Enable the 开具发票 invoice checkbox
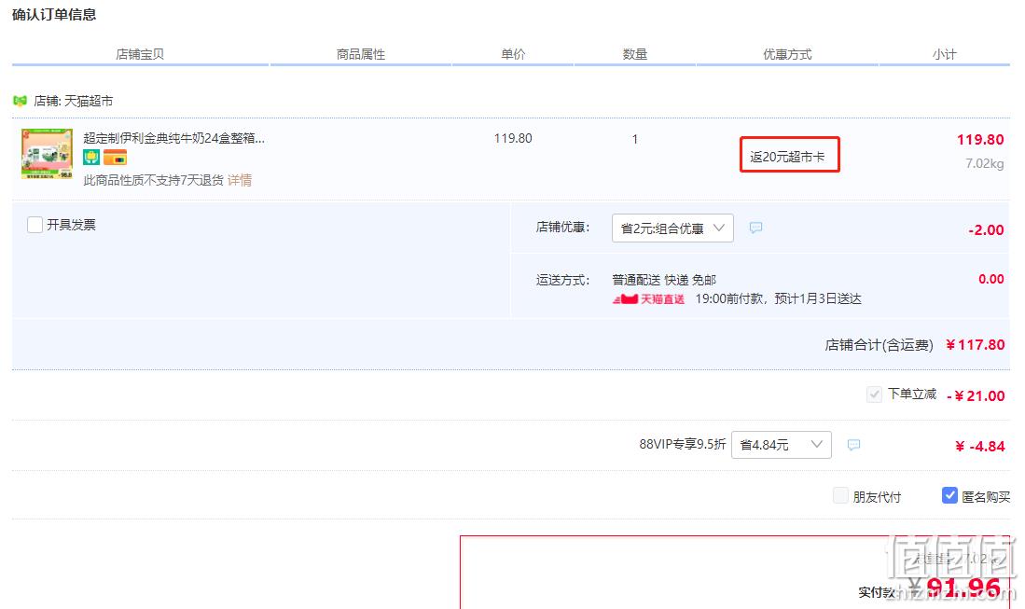1025x609 pixels. (x=35, y=225)
